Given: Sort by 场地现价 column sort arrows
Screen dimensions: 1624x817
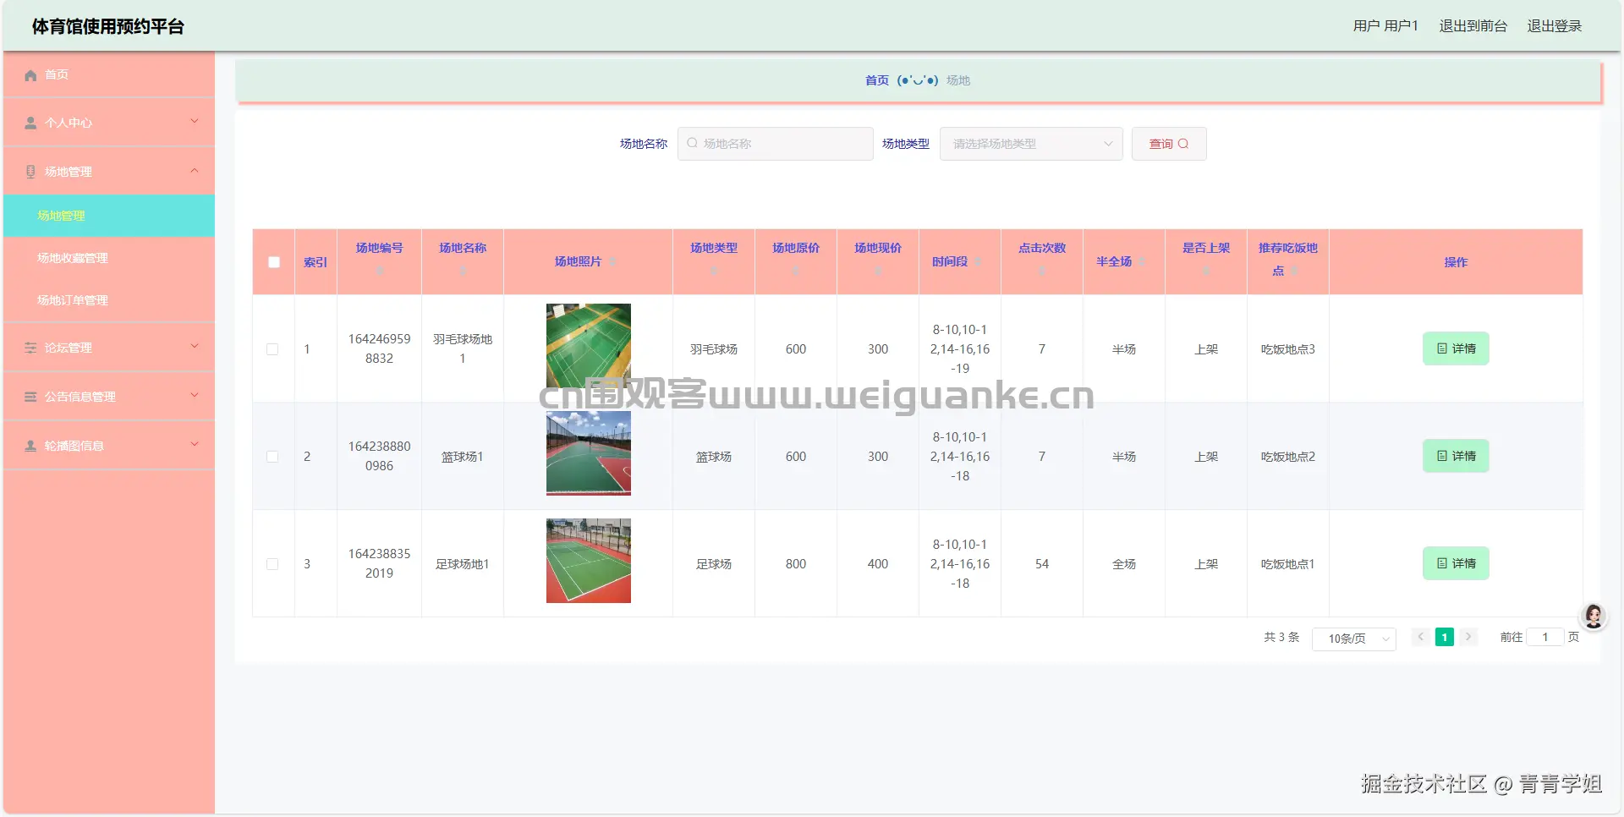Looking at the screenshot, I should [x=878, y=271].
